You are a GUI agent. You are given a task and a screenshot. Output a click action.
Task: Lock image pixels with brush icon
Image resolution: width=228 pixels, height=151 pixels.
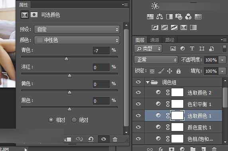[x=161, y=71]
